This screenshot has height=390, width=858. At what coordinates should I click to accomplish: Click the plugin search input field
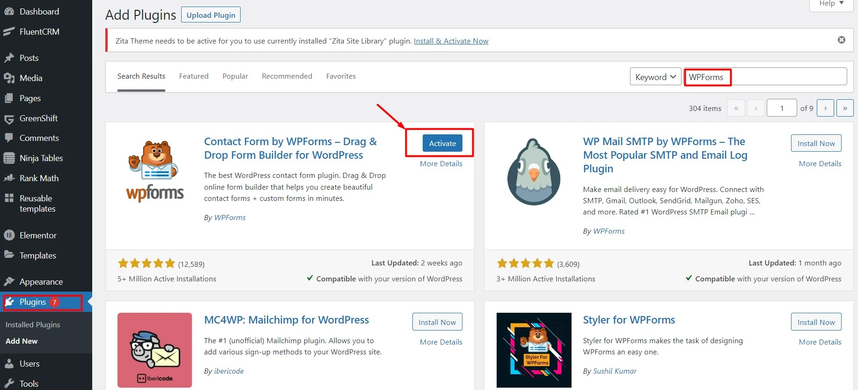(x=765, y=77)
